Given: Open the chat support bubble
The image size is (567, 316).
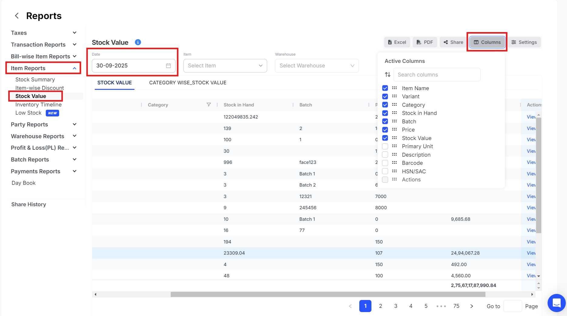Looking at the screenshot, I should (x=556, y=303).
